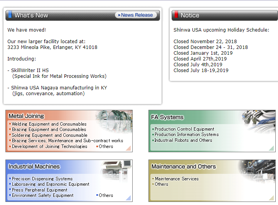Go to Development of Joining Technologies
278x205 pixels.
click(49, 146)
